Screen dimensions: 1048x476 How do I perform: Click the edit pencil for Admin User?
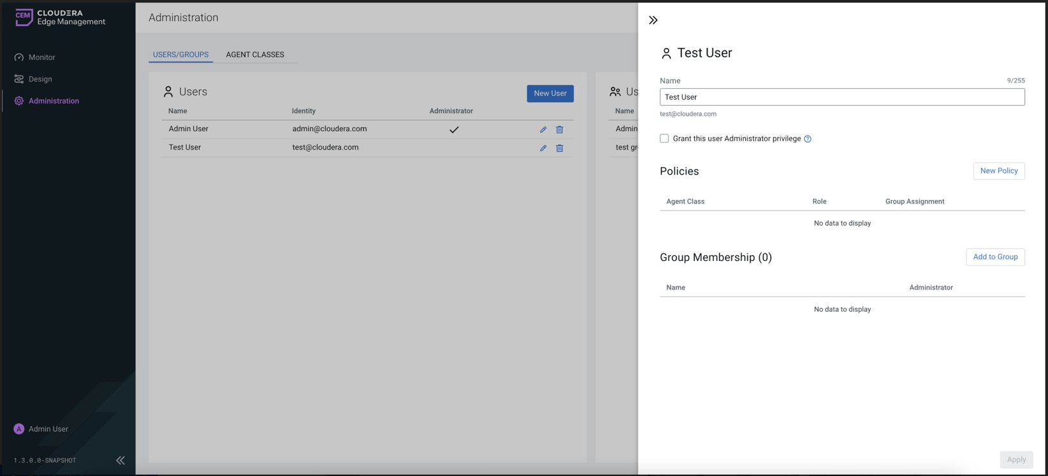tap(543, 129)
